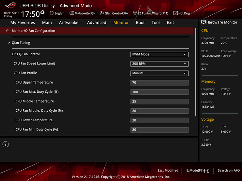Click the 5.000 V reading
This screenshot has height=181, width=242.
pyautogui.click(x=226, y=132)
